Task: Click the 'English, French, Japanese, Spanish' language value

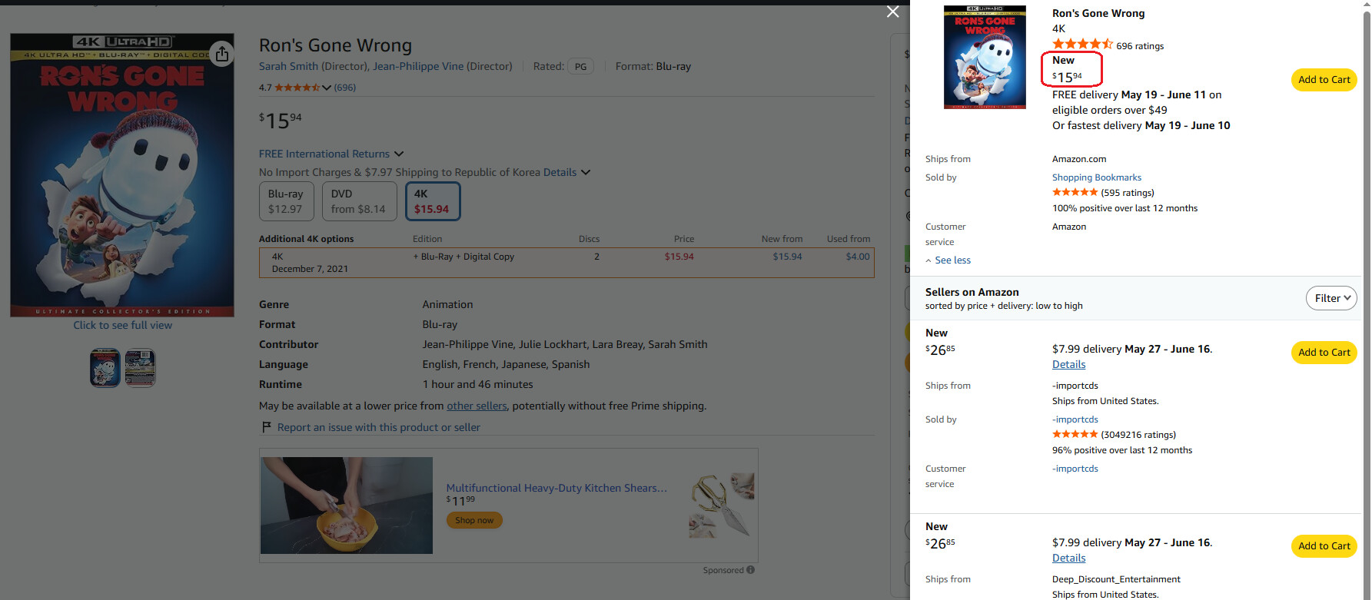Action: (506, 364)
